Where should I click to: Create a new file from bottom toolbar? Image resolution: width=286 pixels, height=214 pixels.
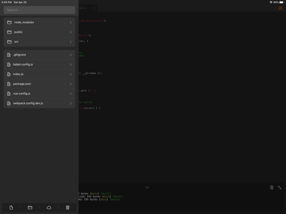click(x=11, y=207)
